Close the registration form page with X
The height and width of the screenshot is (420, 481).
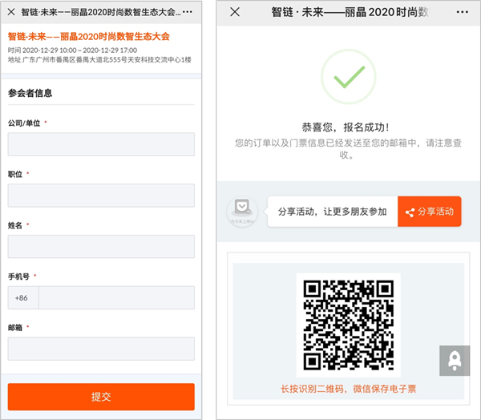(x=11, y=12)
